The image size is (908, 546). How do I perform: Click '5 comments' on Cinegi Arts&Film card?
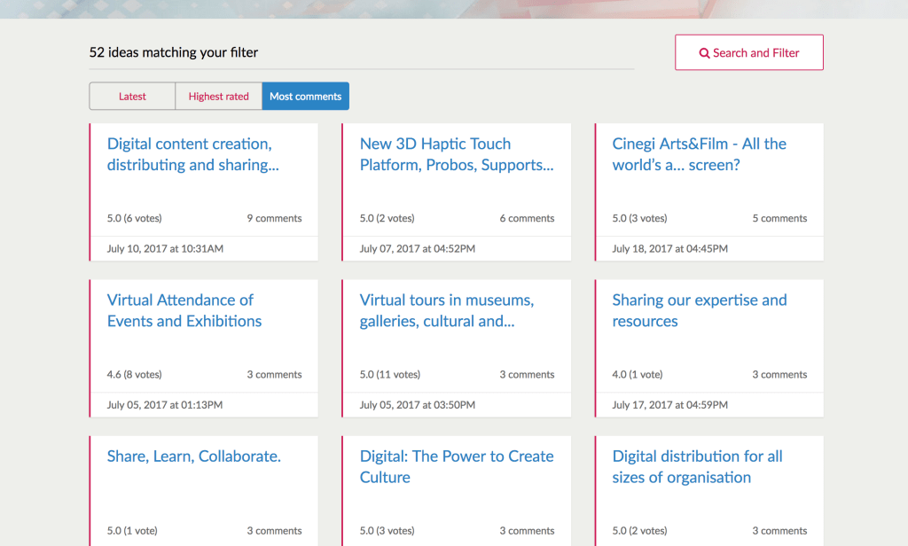[779, 218]
